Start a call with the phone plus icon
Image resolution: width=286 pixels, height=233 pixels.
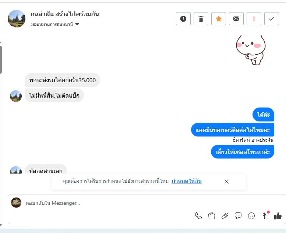click(198, 216)
